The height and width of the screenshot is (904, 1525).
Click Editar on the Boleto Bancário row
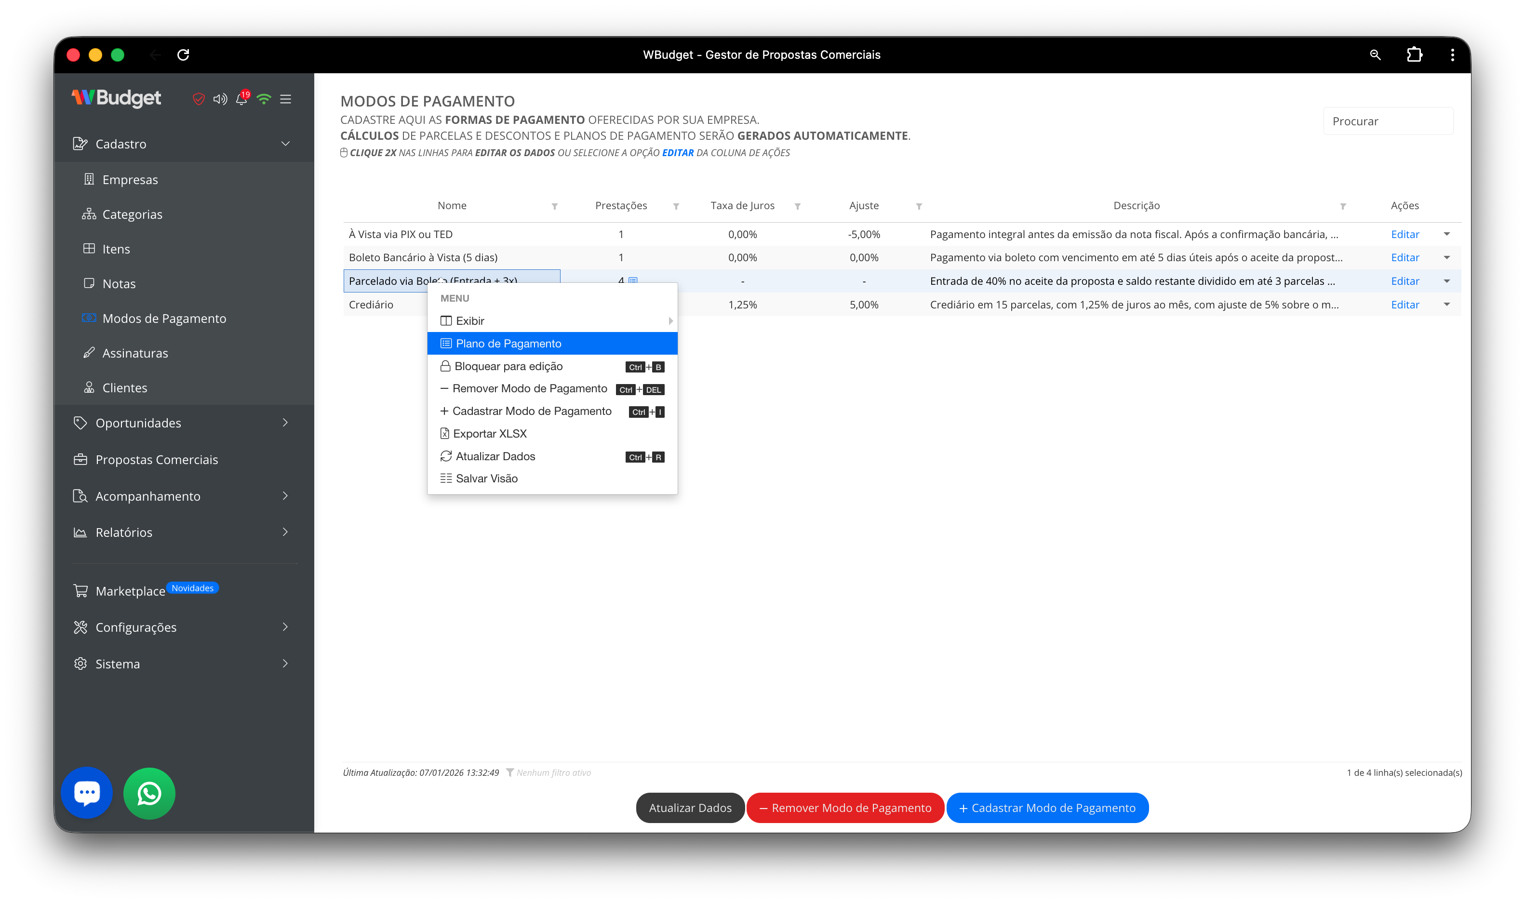point(1405,257)
